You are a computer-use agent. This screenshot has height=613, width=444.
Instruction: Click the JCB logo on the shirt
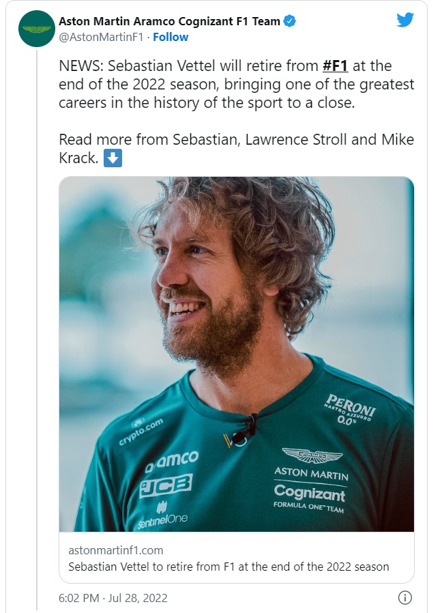(166, 485)
